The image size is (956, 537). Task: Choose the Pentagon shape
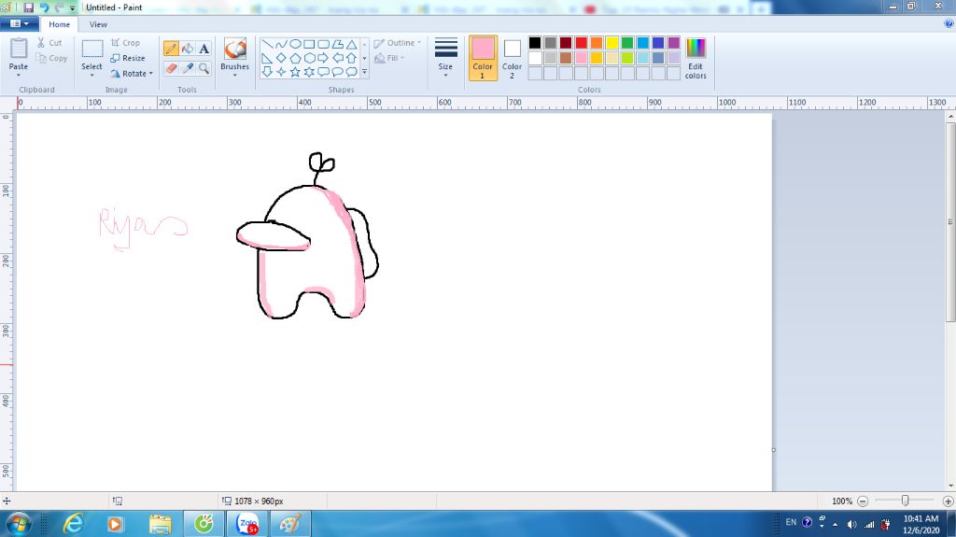tap(295, 58)
